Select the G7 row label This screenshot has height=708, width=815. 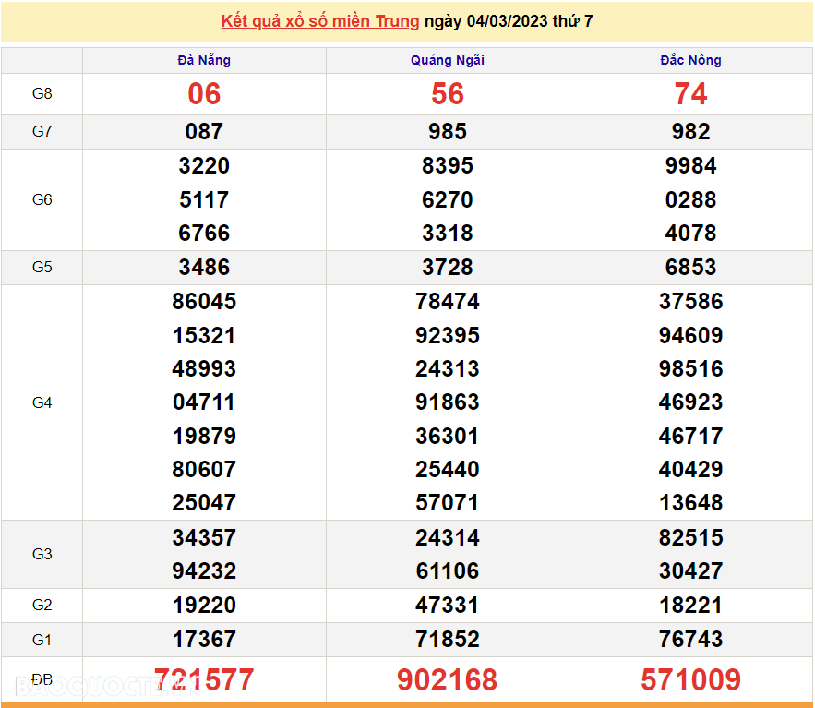42,131
